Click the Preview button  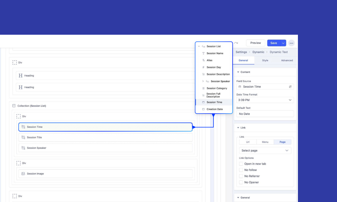(x=255, y=43)
